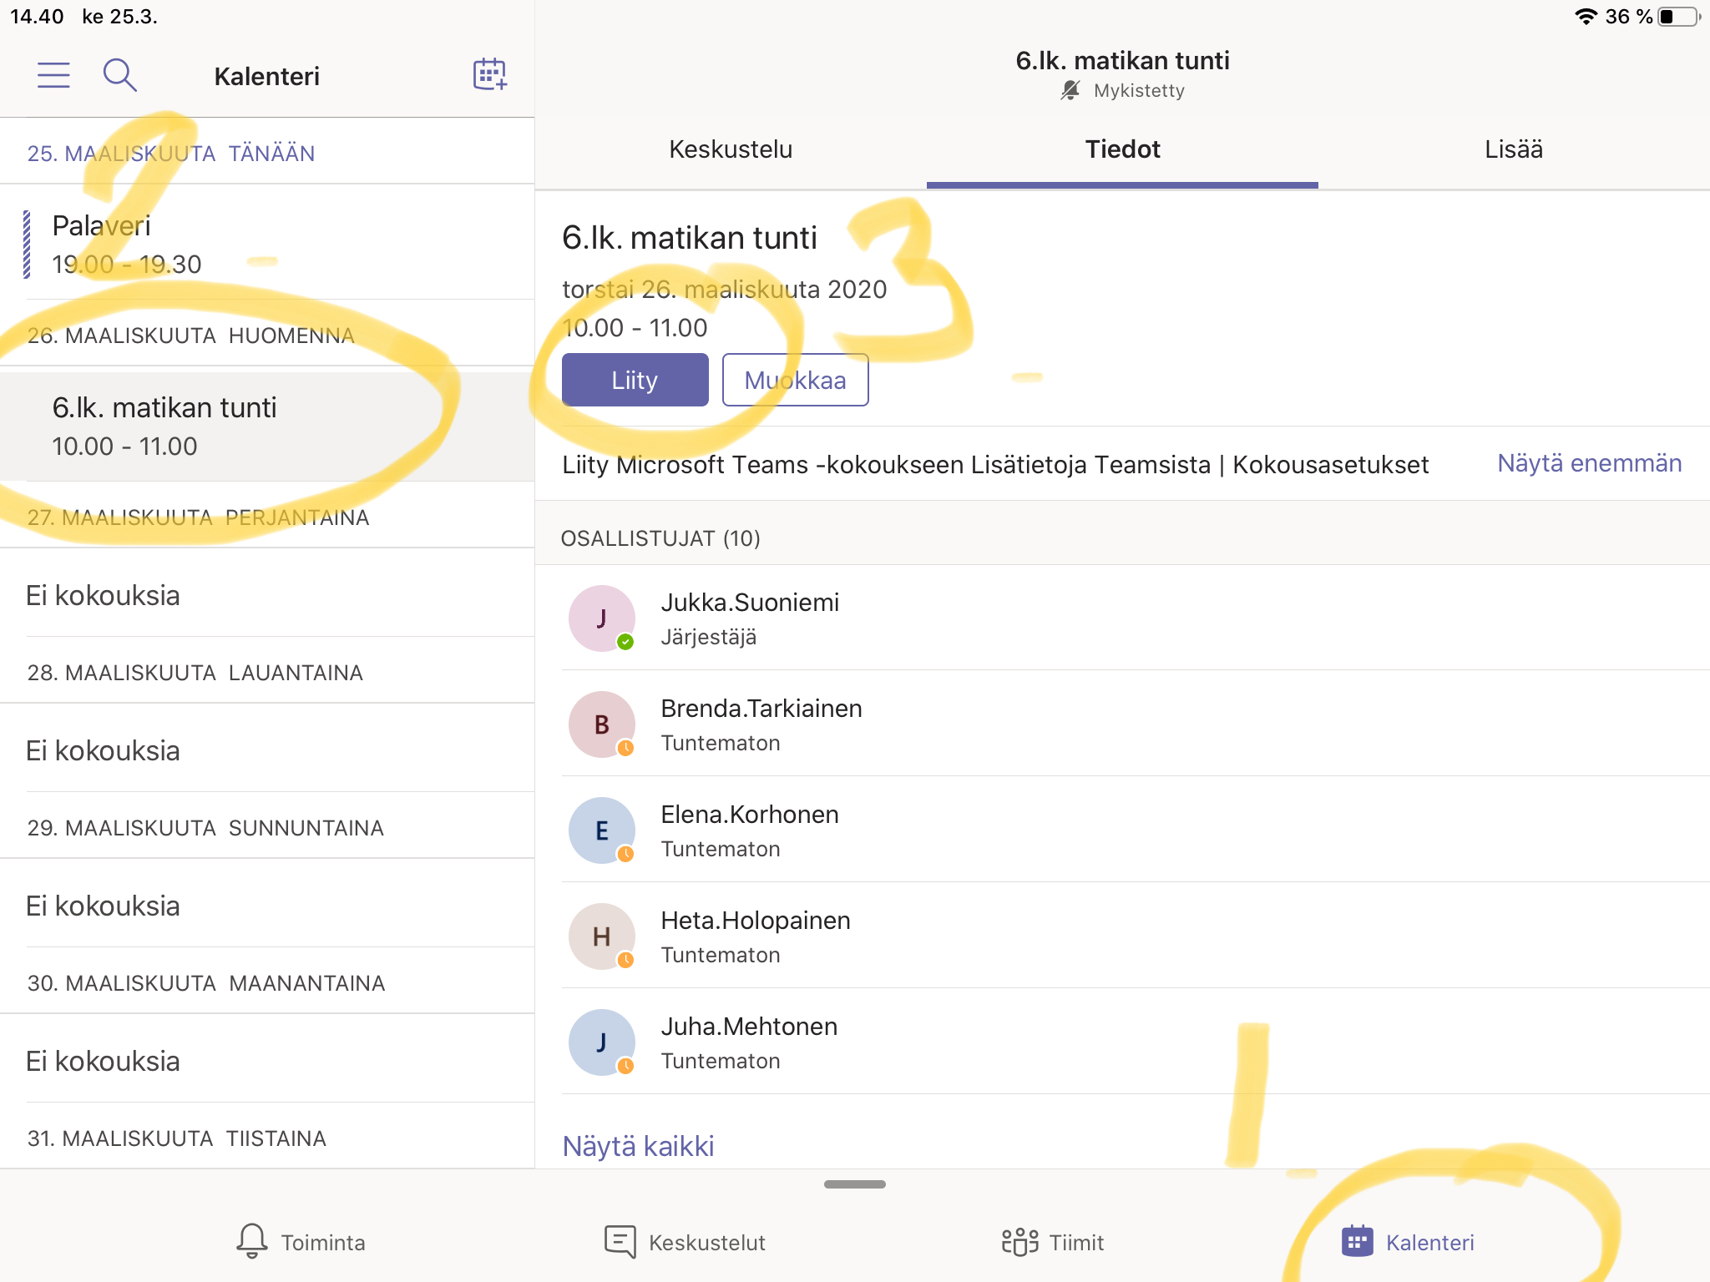Open Kalenteri icon in bottom bar

pos(1357,1241)
